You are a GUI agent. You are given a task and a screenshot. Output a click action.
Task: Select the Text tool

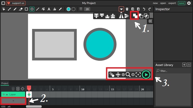click(49, 9)
